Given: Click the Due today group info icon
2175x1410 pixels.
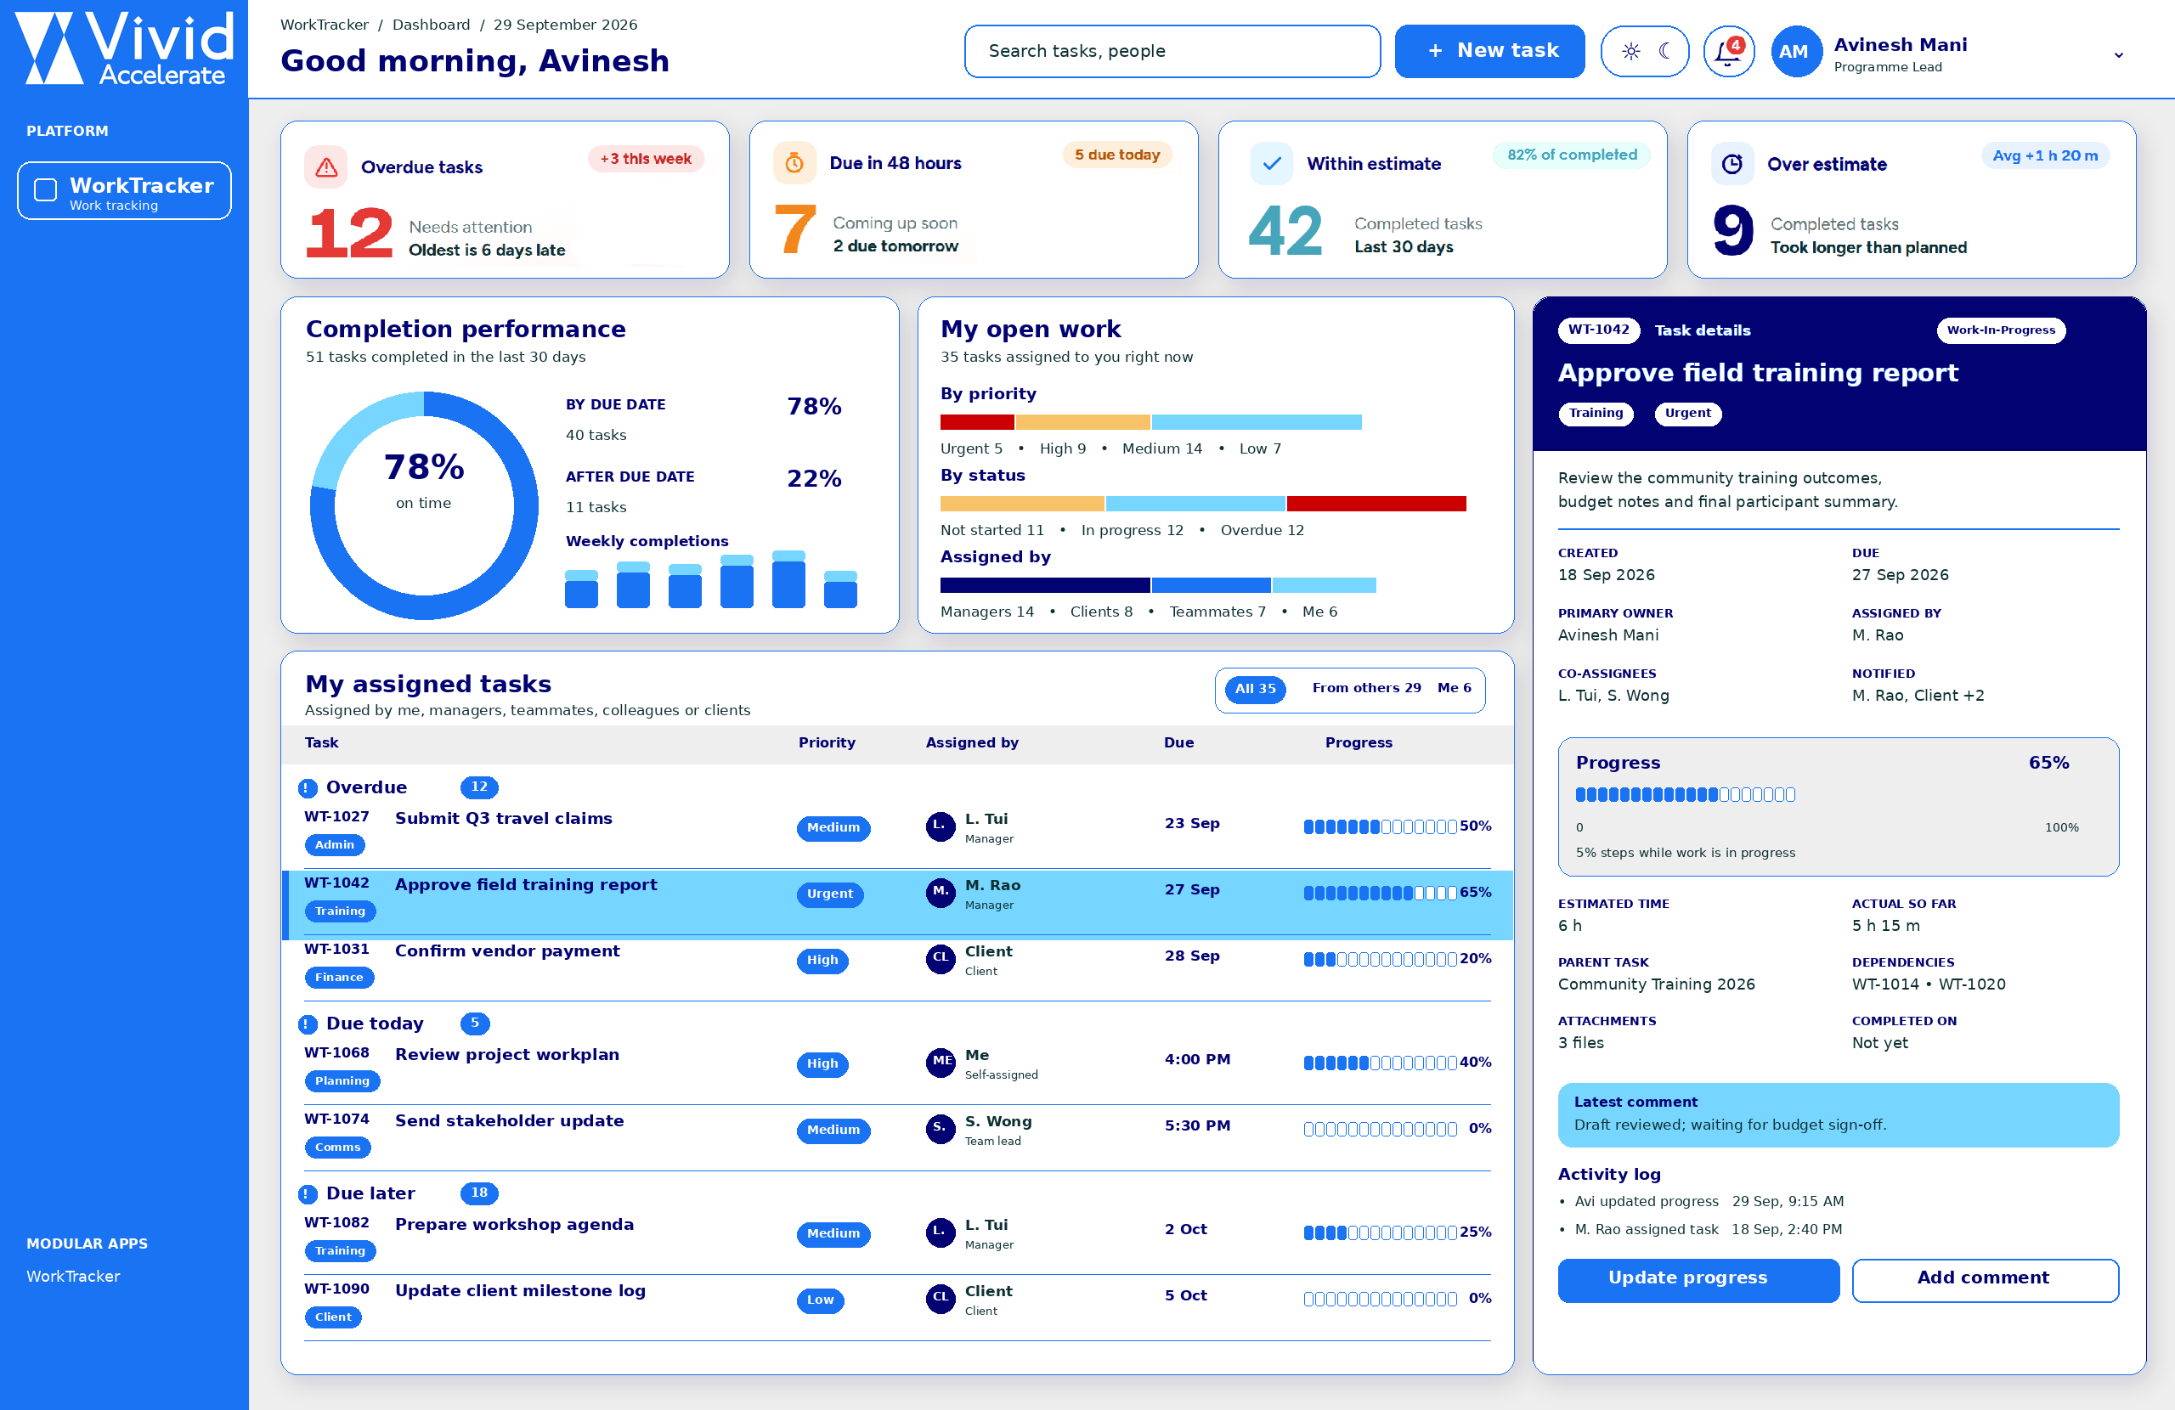Looking at the screenshot, I should (308, 1024).
